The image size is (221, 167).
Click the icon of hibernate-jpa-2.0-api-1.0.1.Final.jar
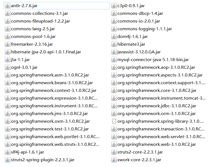[x=8, y=52]
